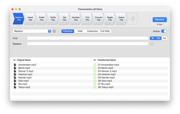Click green checkmark beside 08 Tokyo.mp3

click(x=95, y=87)
